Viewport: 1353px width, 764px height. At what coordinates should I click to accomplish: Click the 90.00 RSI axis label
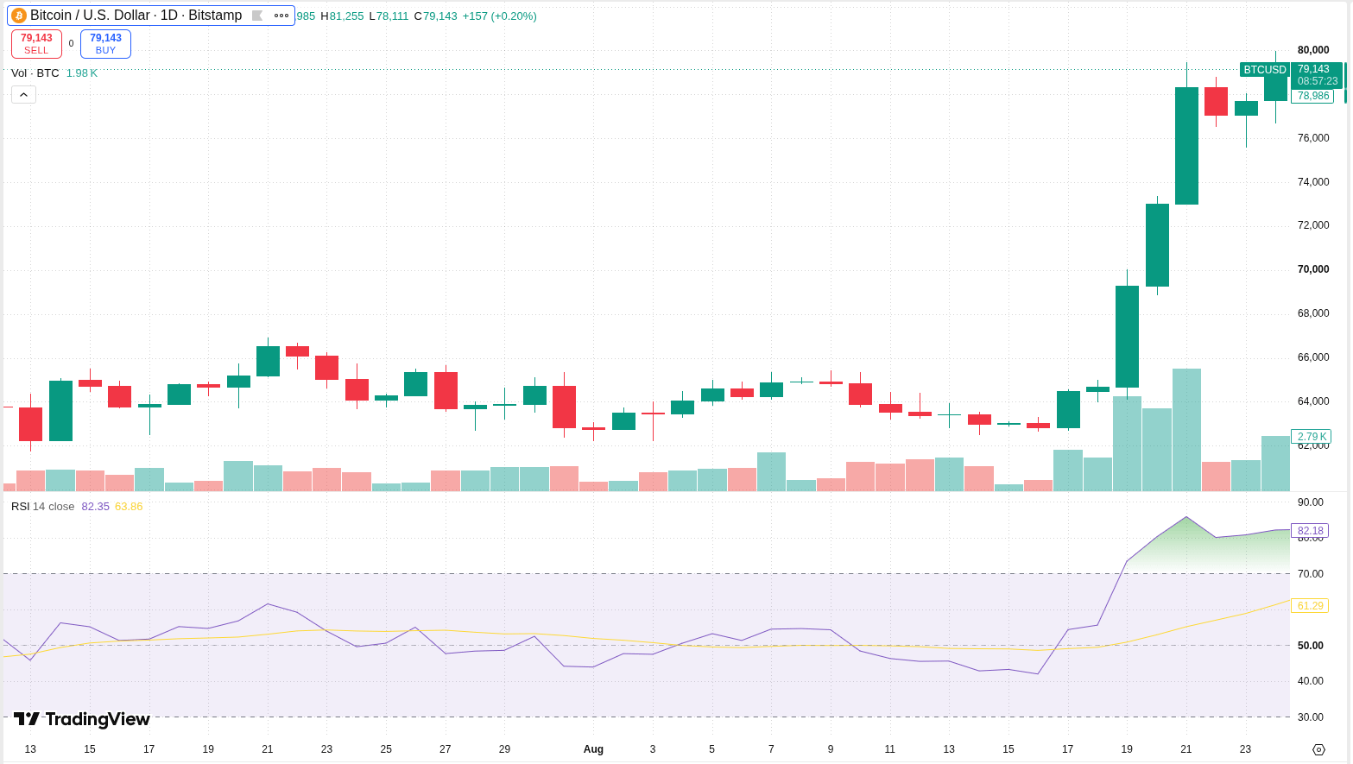click(x=1310, y=502)
